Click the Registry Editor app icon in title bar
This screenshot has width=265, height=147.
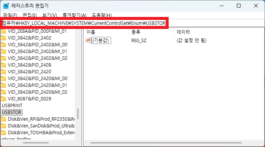coord(6,6)
